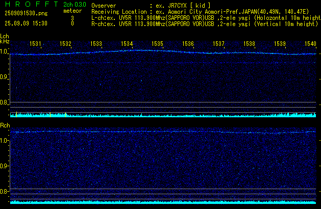Click the R-ch UV5R Vertical yagi line

click(205, 24)
